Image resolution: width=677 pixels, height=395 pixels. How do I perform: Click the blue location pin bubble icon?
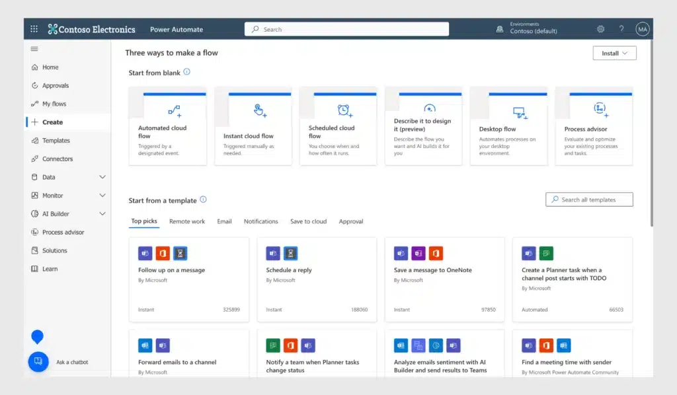click(37, 336)
